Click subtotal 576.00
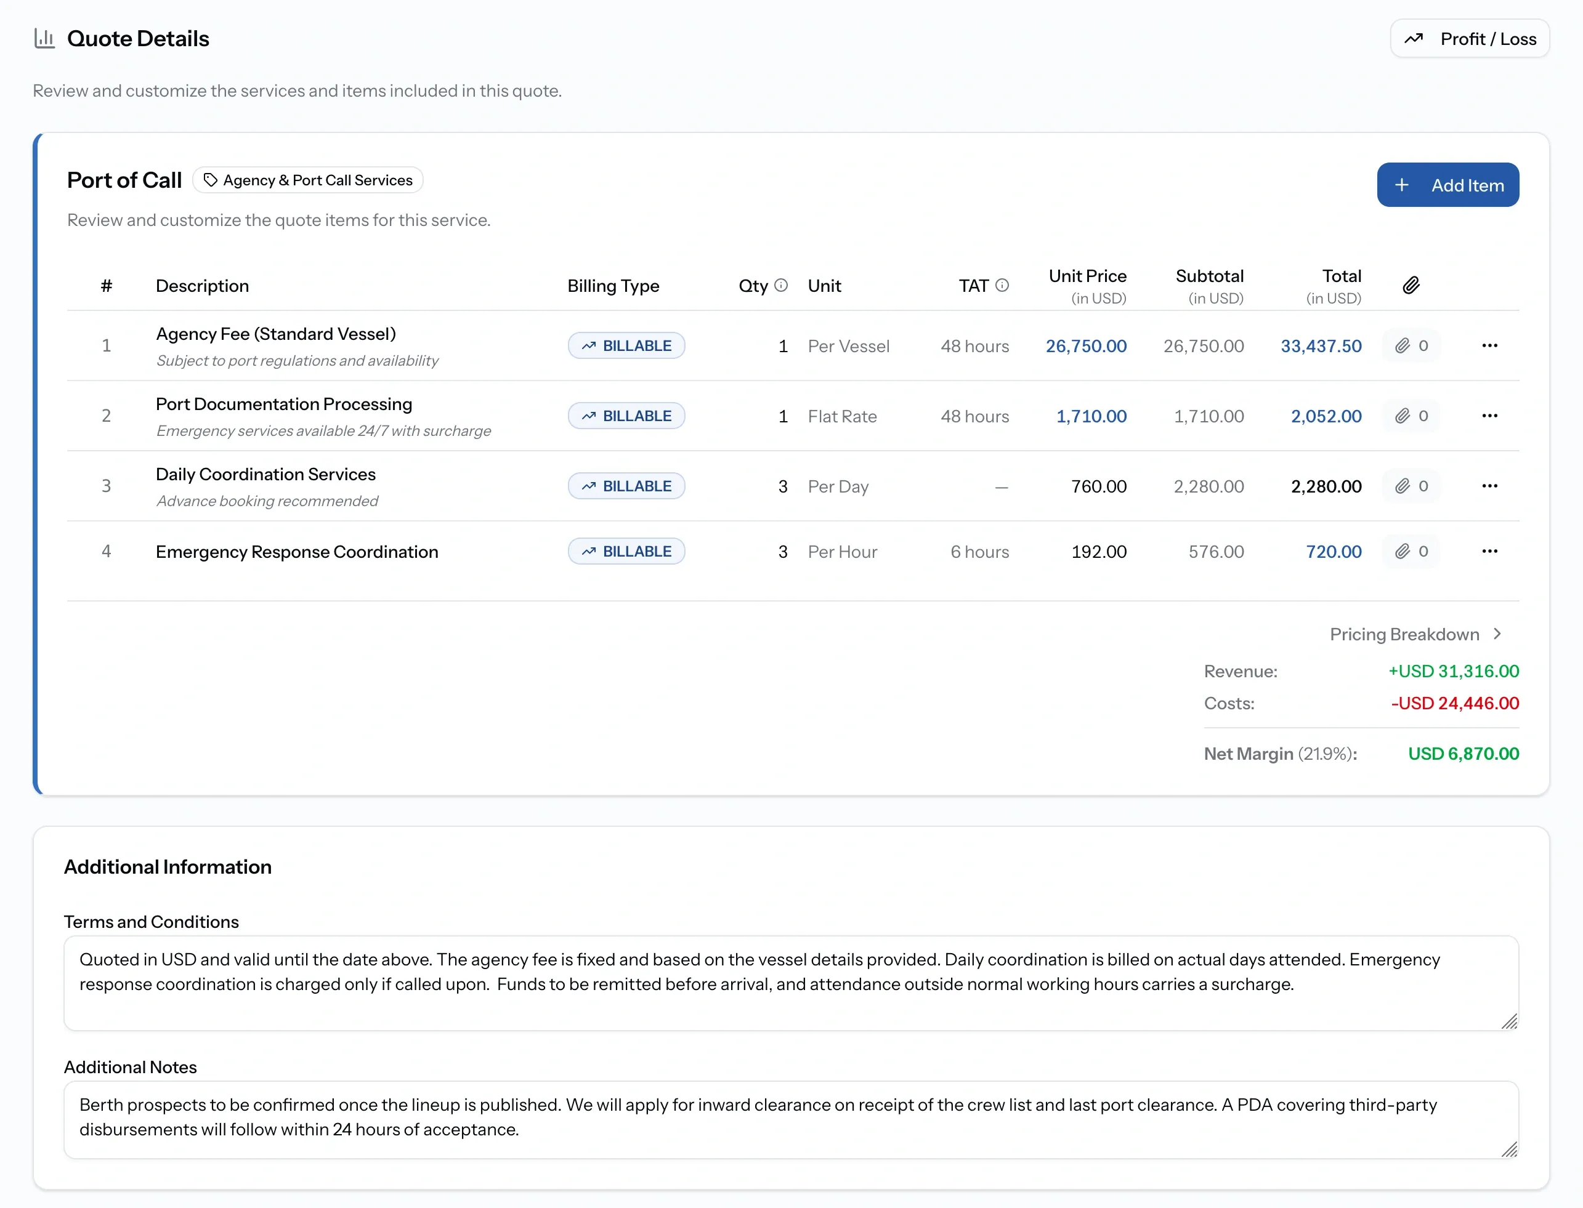 coord(1215,552)
